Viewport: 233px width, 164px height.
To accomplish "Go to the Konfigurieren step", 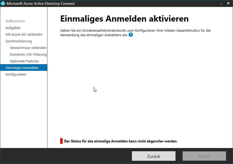I will [16, 75].
